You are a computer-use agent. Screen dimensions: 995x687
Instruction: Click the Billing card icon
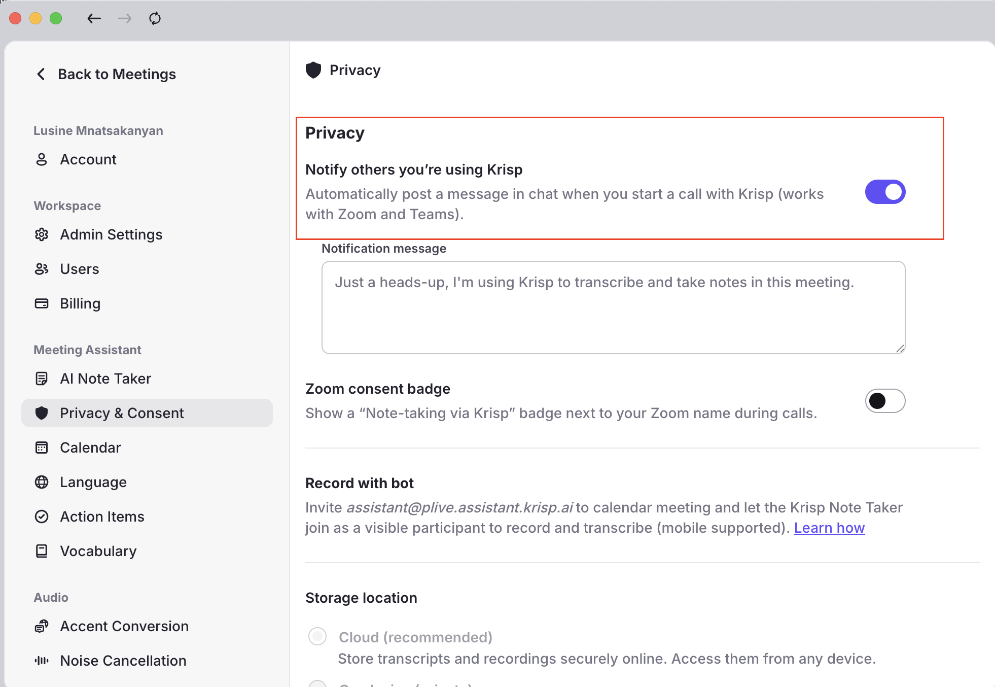coord(42,303)
